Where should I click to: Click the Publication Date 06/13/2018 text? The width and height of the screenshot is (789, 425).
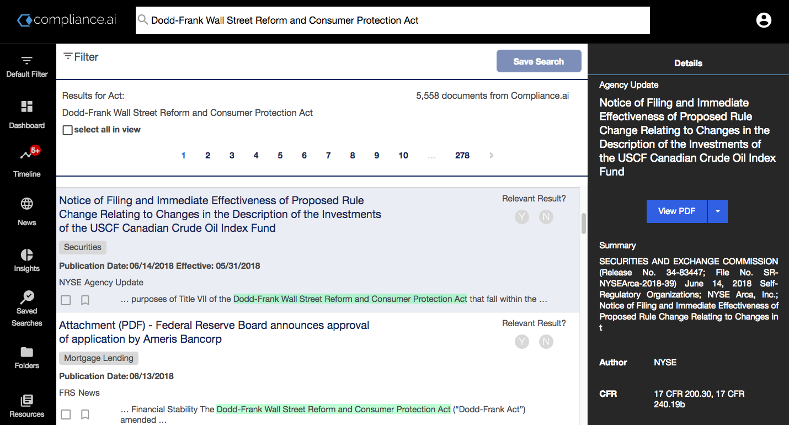[116, 376]
